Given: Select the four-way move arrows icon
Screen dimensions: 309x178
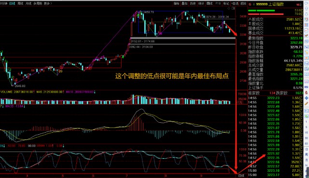Looking at the screenshot, I should (x=307, y=98).
